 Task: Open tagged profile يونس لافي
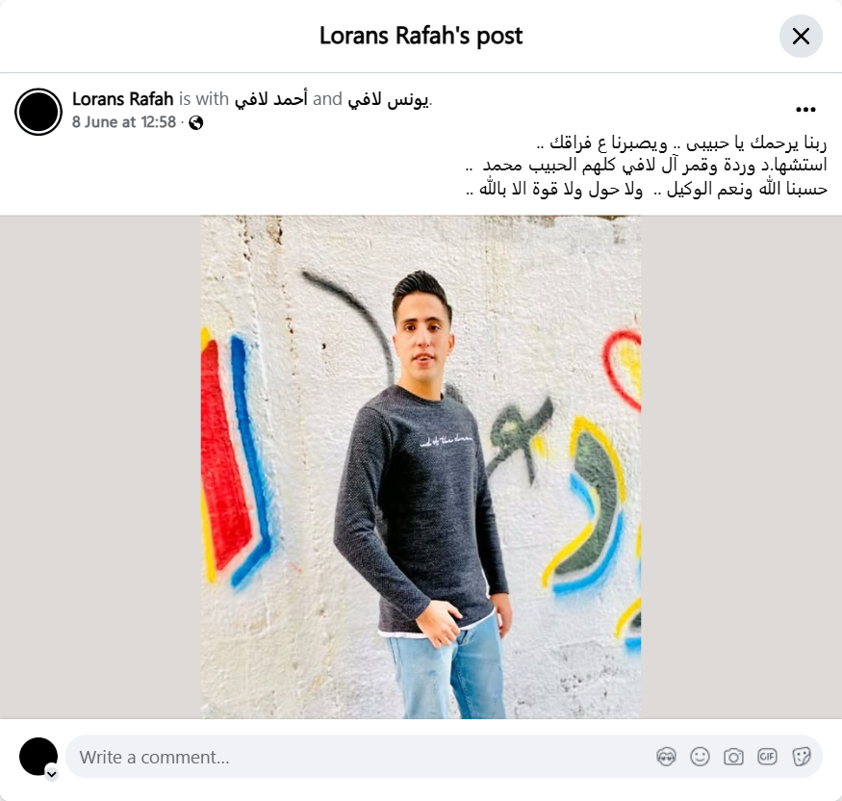(389, 99)
